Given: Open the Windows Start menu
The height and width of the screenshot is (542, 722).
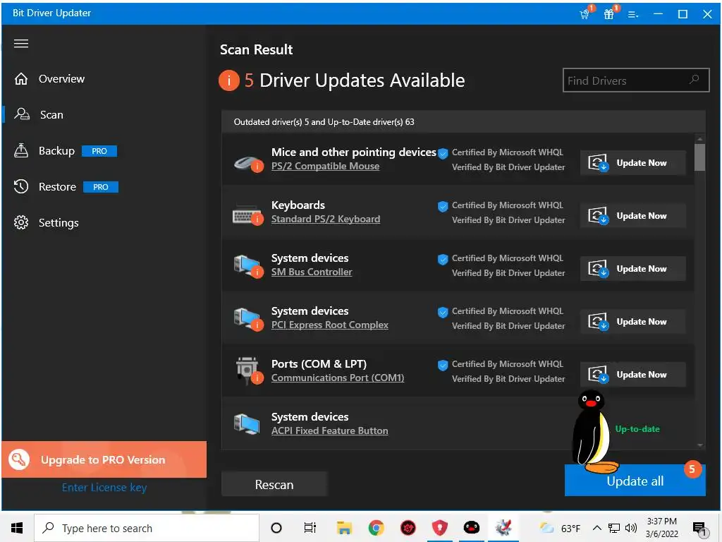Looking at the screenshot, I should pos(17,528).
